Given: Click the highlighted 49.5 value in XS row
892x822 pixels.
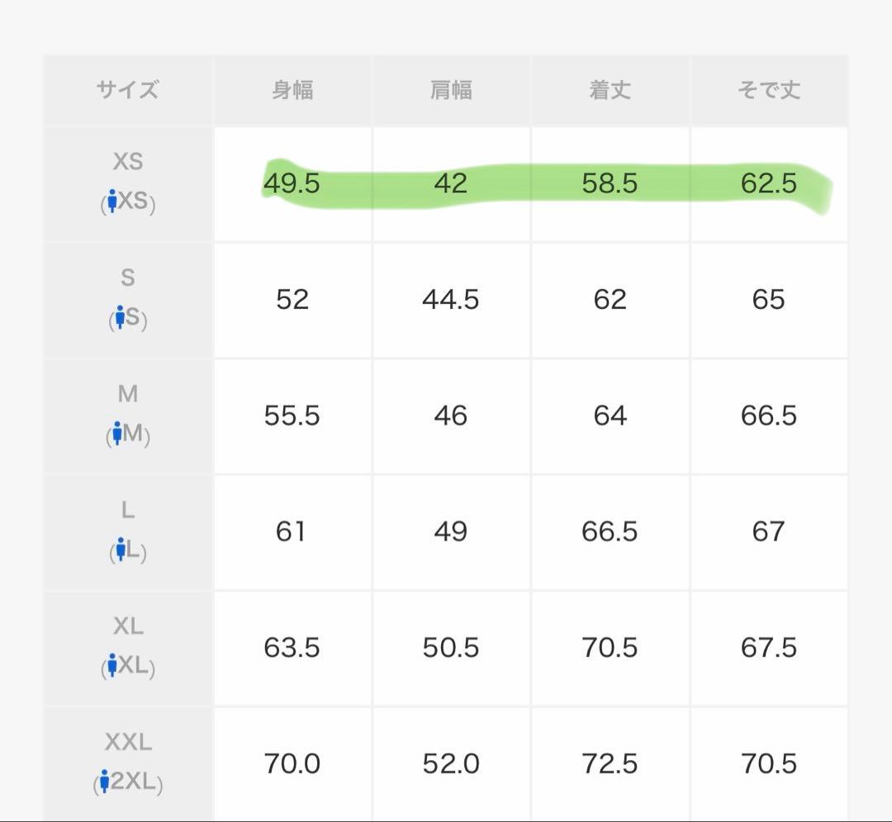Looking at the screenshot, I should (x=292, y=183).
